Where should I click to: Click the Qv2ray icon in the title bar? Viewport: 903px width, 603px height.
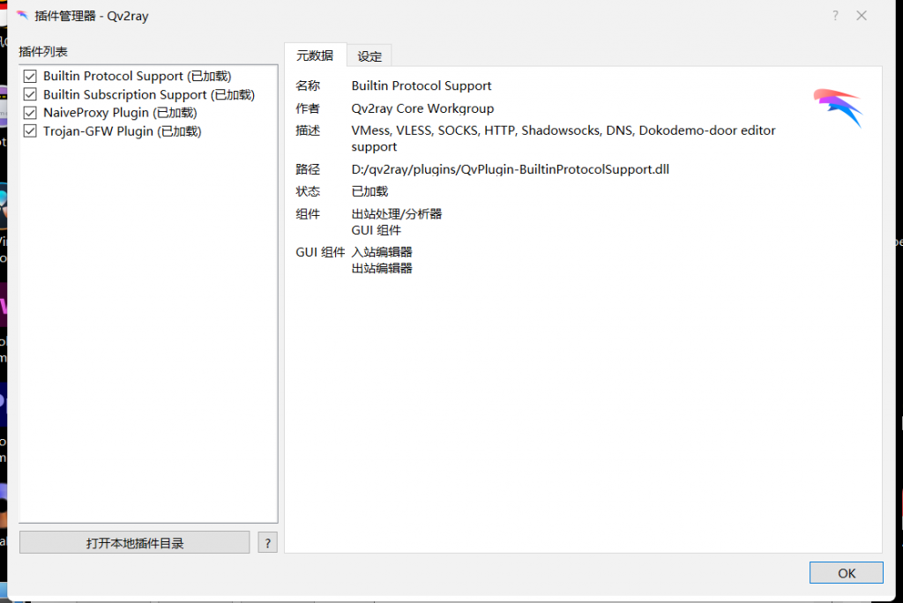coord(21,16)
